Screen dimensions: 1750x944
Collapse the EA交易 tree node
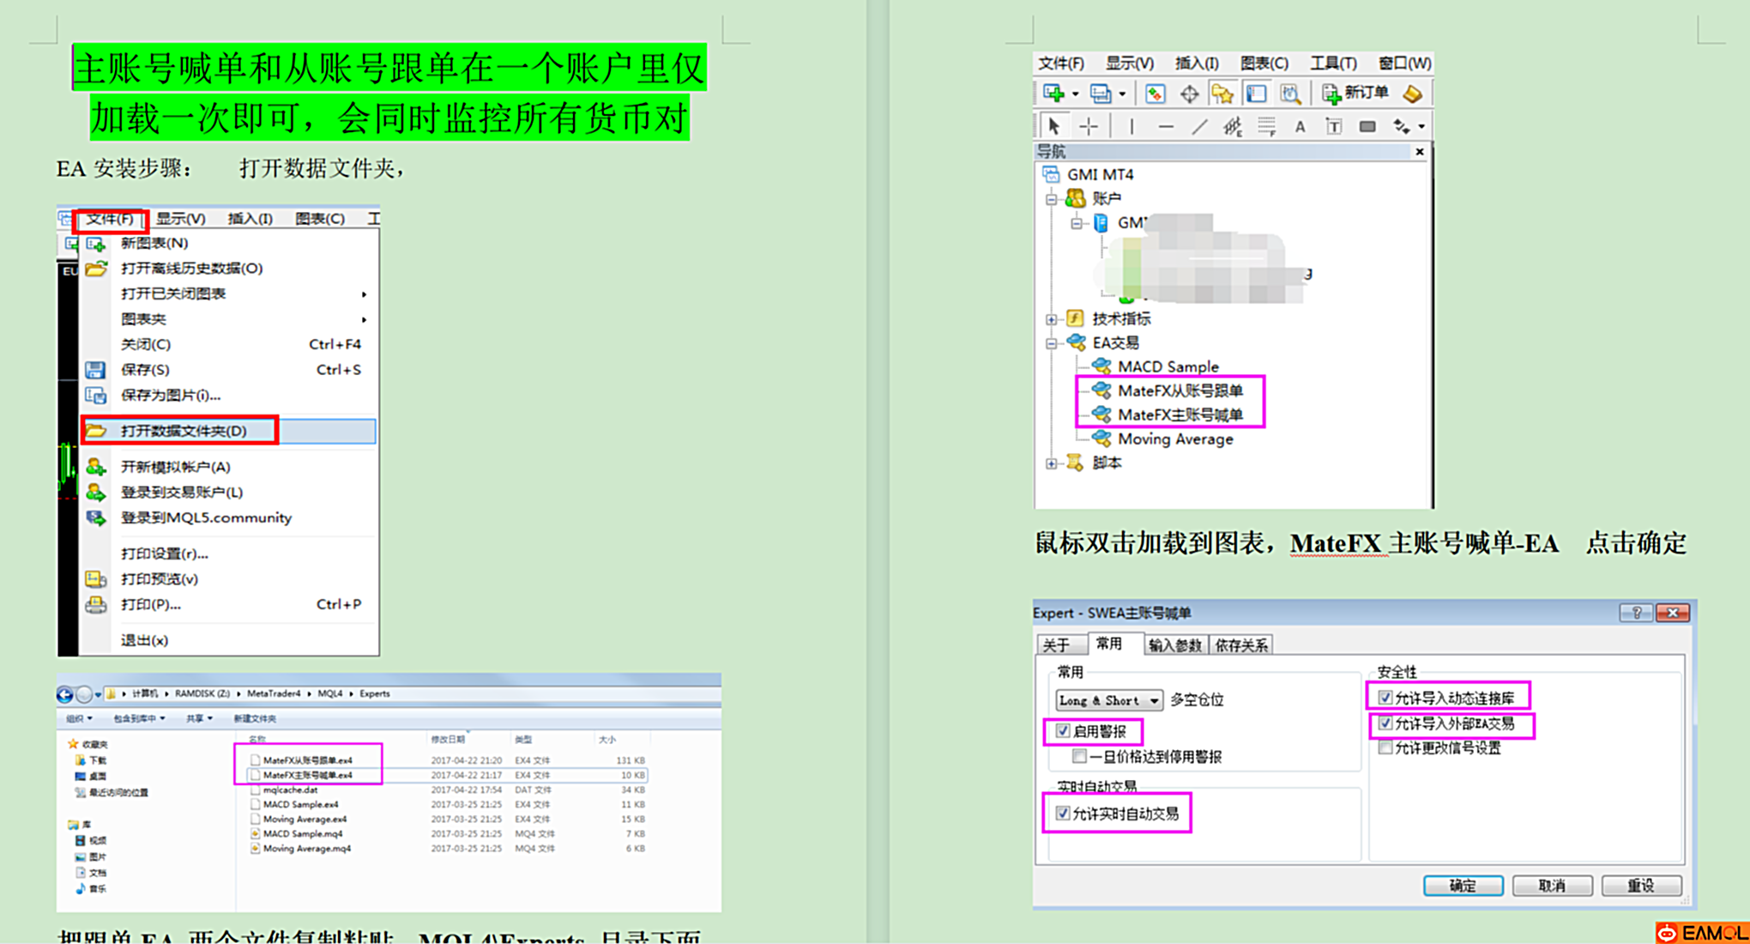[1052, 343]
